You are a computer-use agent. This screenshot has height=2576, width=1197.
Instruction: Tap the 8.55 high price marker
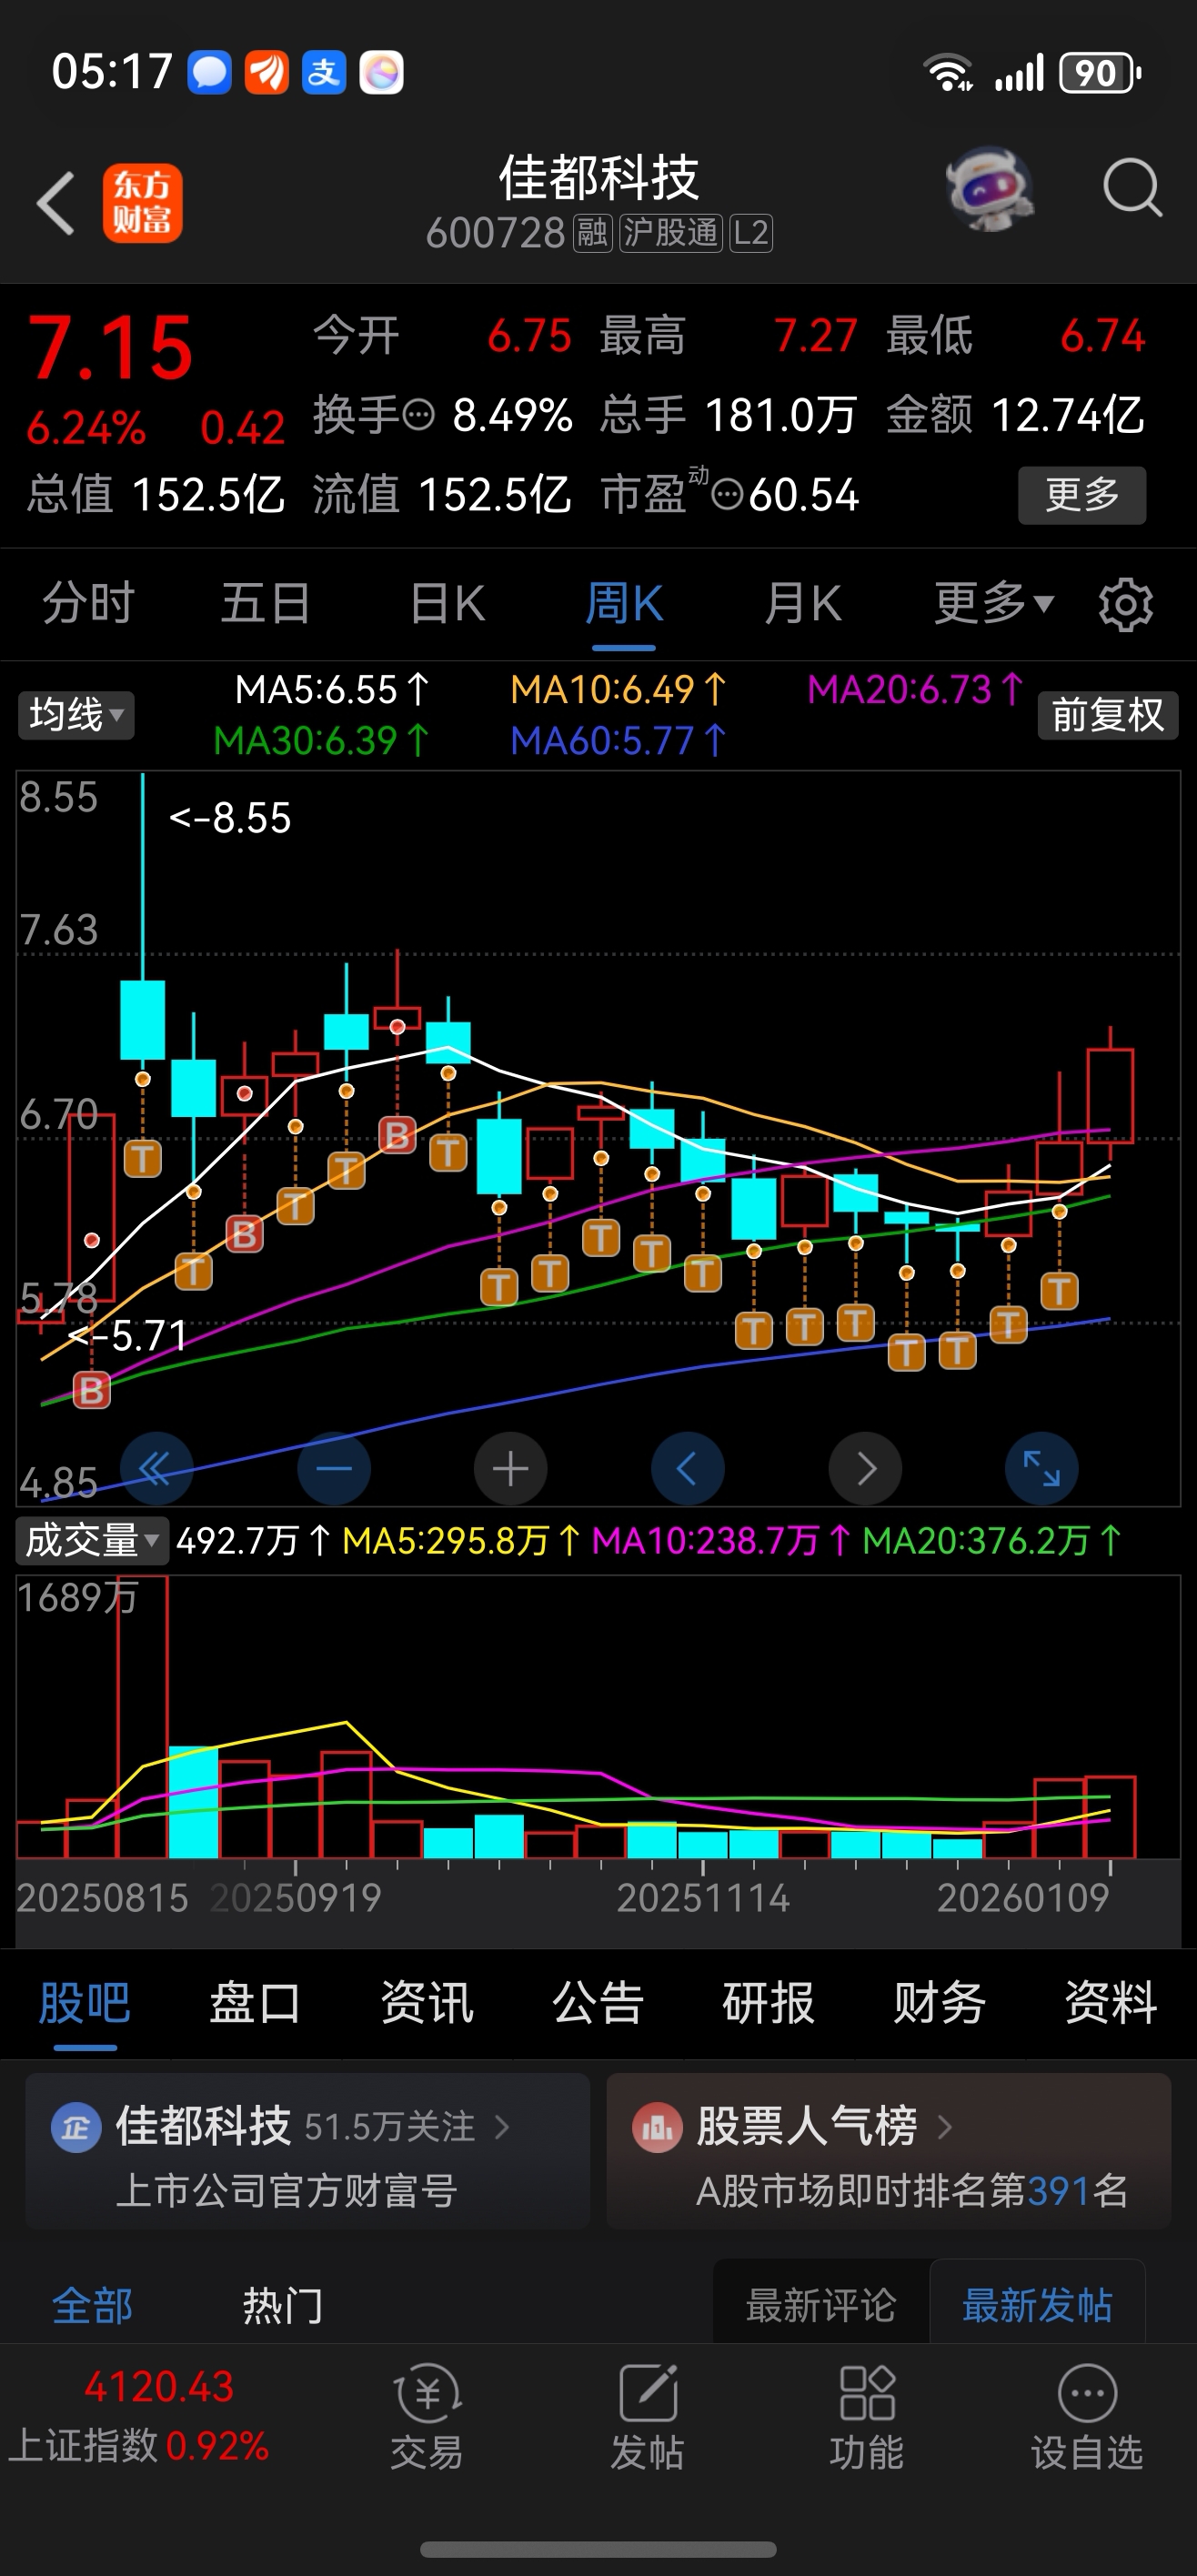click(x=230, y=818)
